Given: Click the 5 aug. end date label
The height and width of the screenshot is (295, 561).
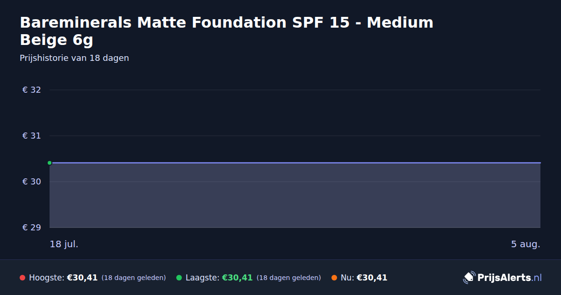Looking at the screenshot, I should click(x=525, y=244).
